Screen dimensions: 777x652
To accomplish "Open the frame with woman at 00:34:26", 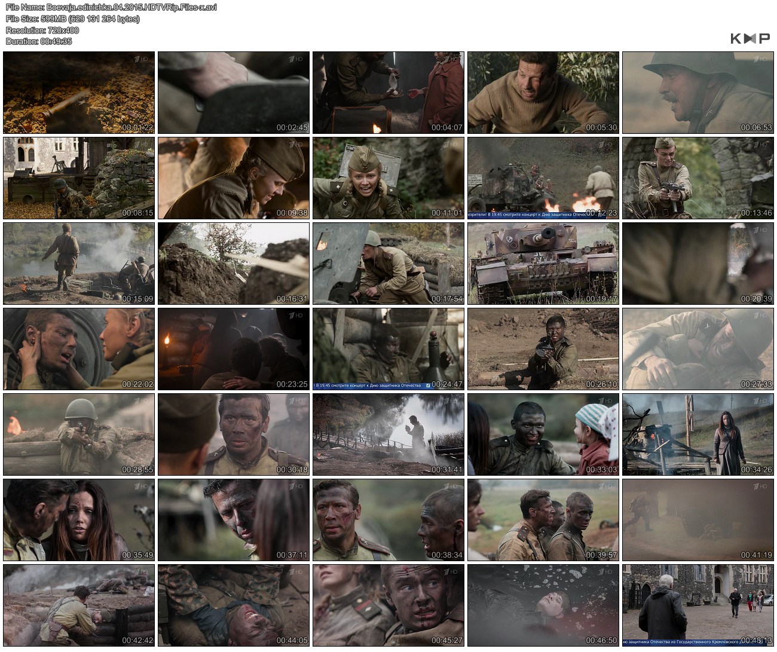I will [x=698, y=434].
